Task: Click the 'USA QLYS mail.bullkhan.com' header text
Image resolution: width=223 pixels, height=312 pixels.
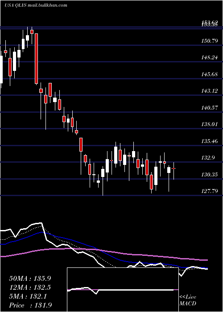Action: (x=36, y=5)
